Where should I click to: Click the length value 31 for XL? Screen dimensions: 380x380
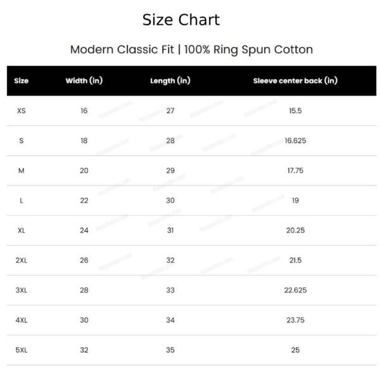(x=170, y=231)
